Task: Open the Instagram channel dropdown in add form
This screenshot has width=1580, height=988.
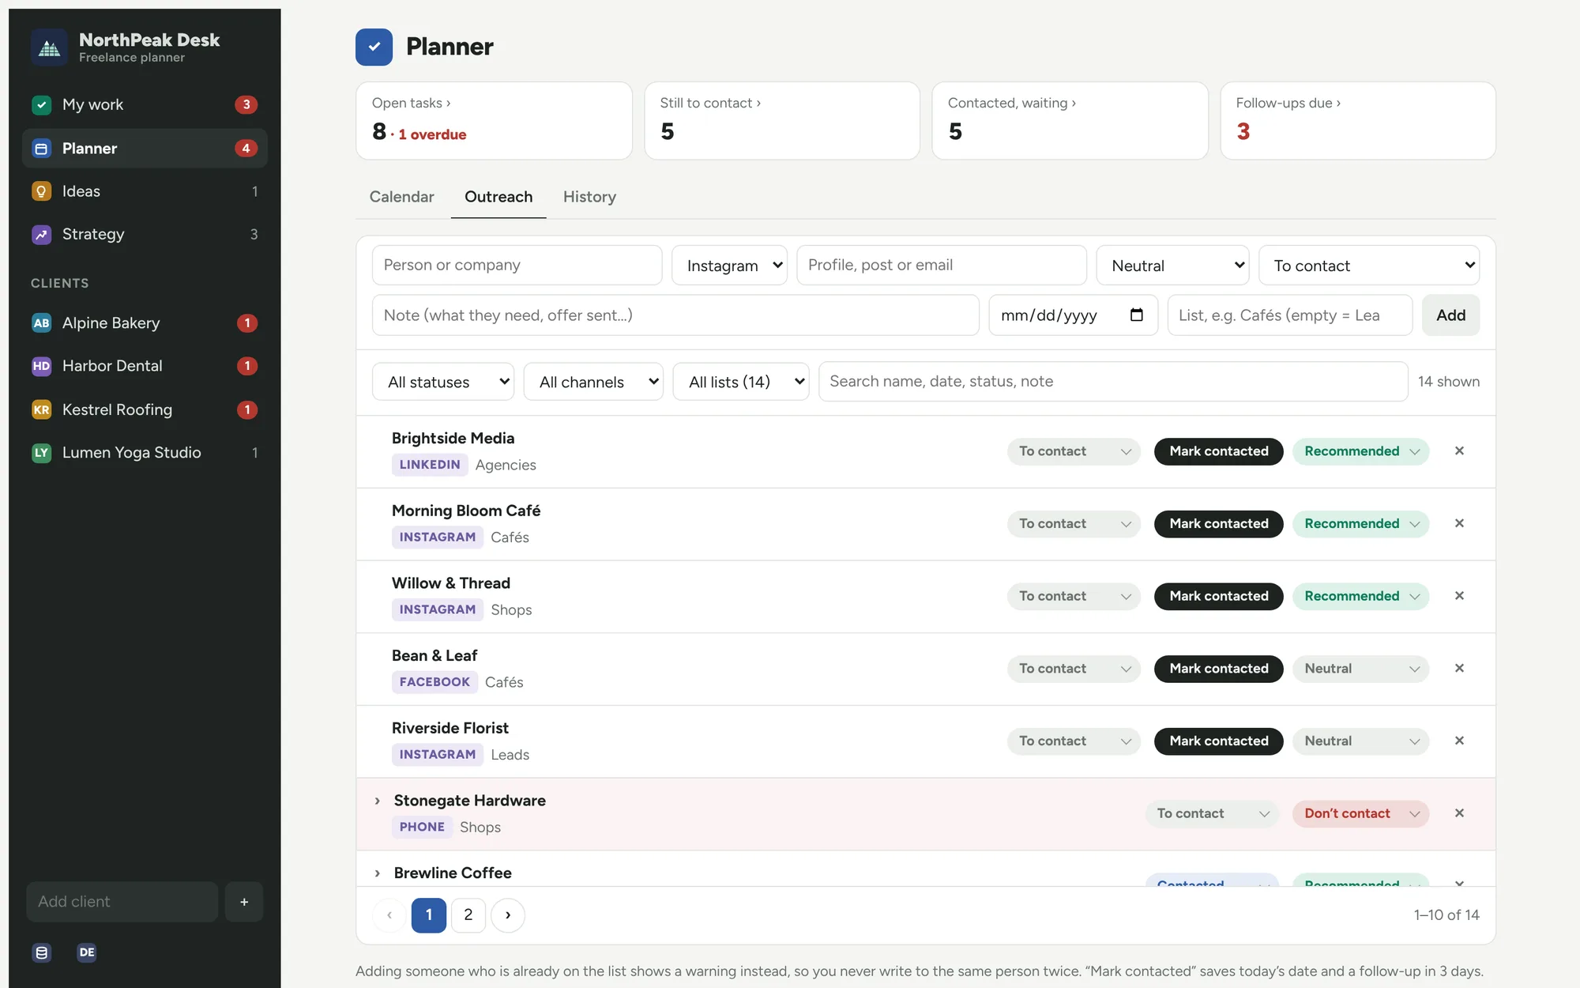Action: pos(729,266)
